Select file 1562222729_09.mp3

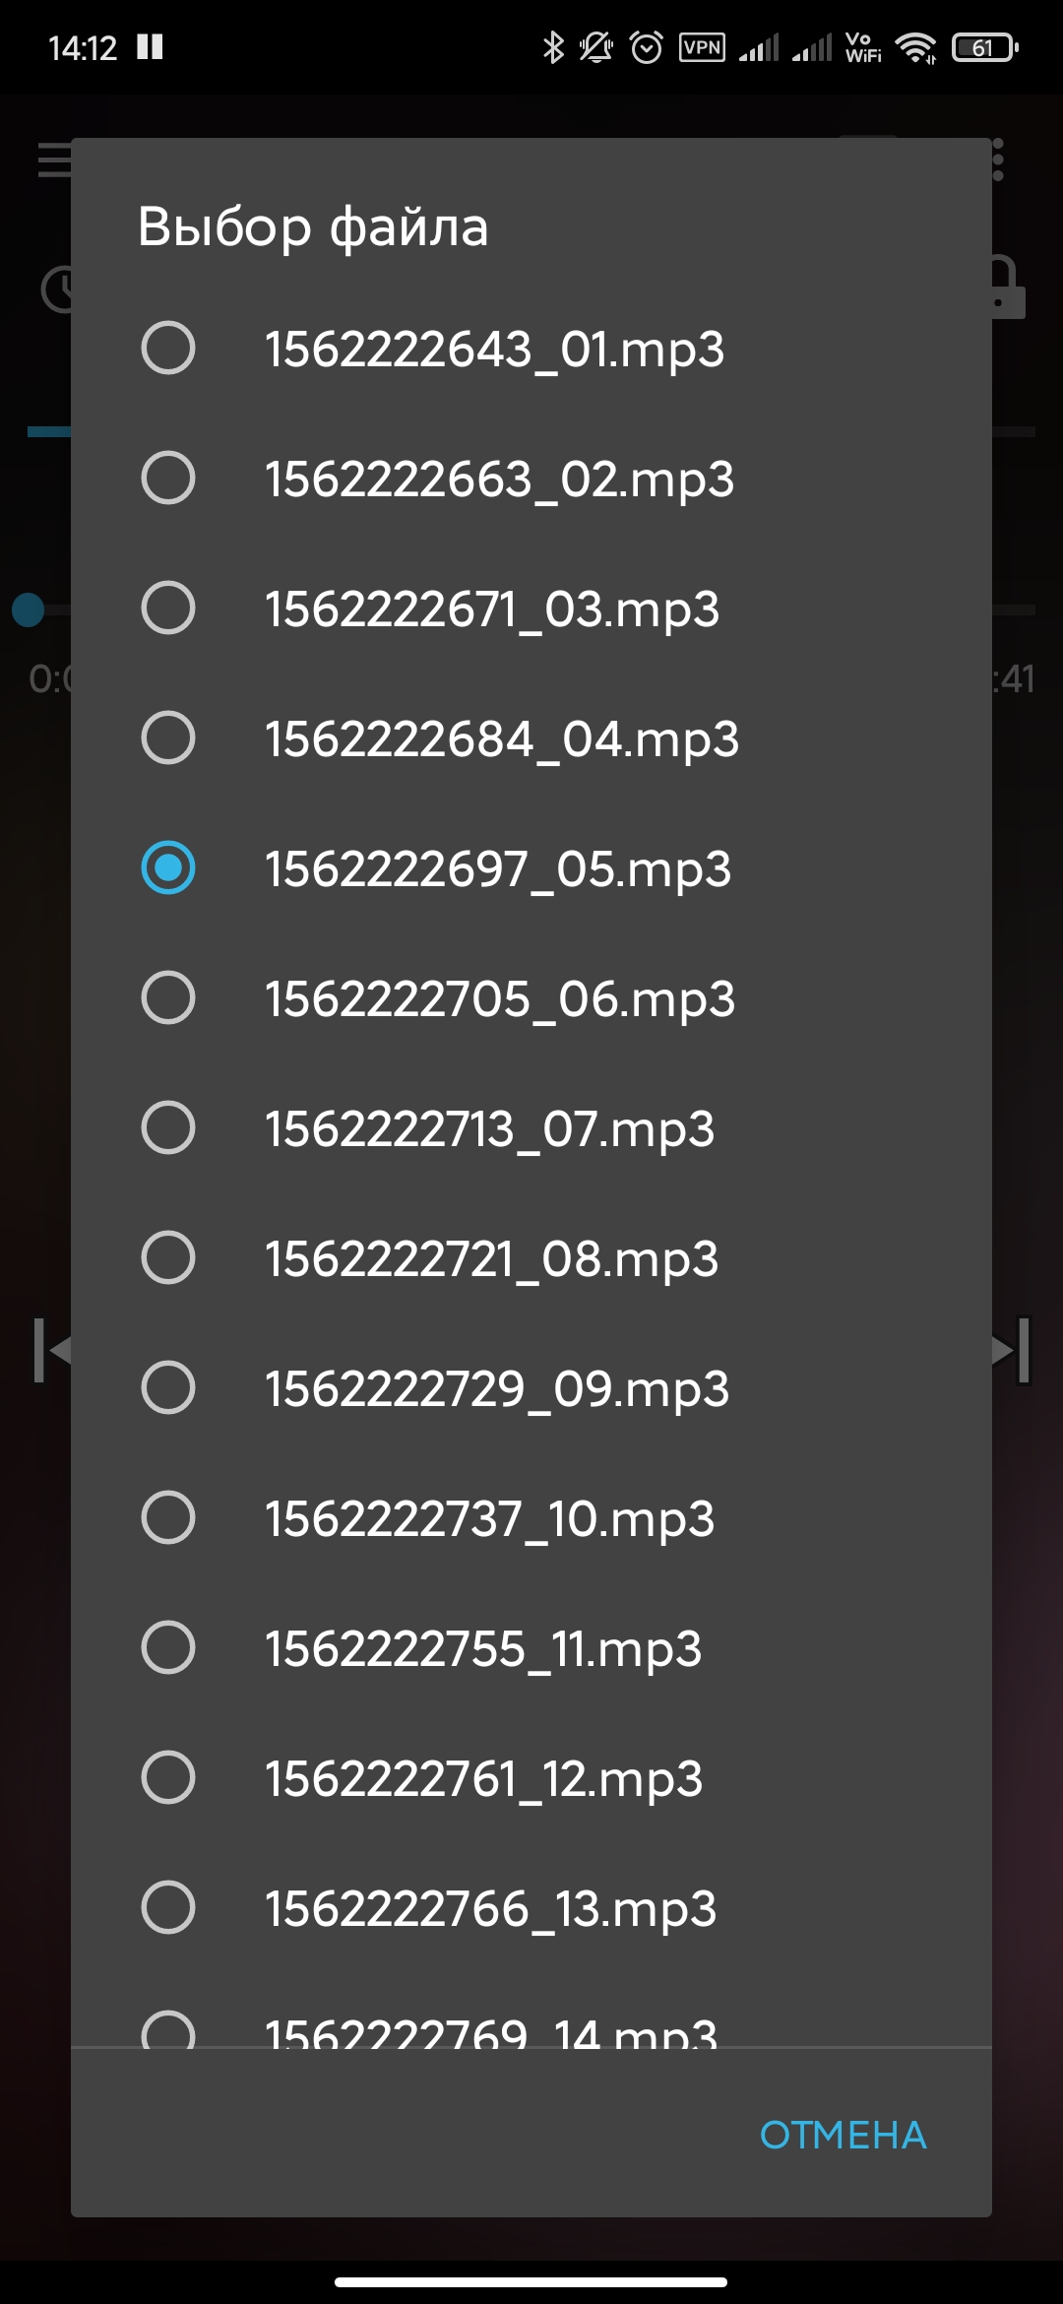coord(496,1388)
